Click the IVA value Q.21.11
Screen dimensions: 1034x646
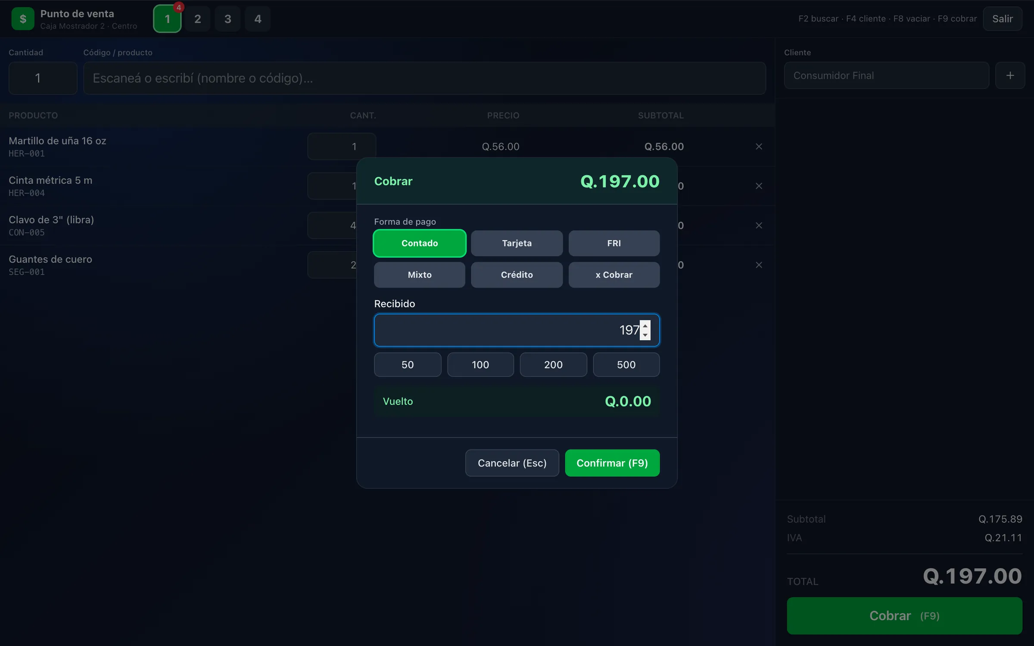1003,538
